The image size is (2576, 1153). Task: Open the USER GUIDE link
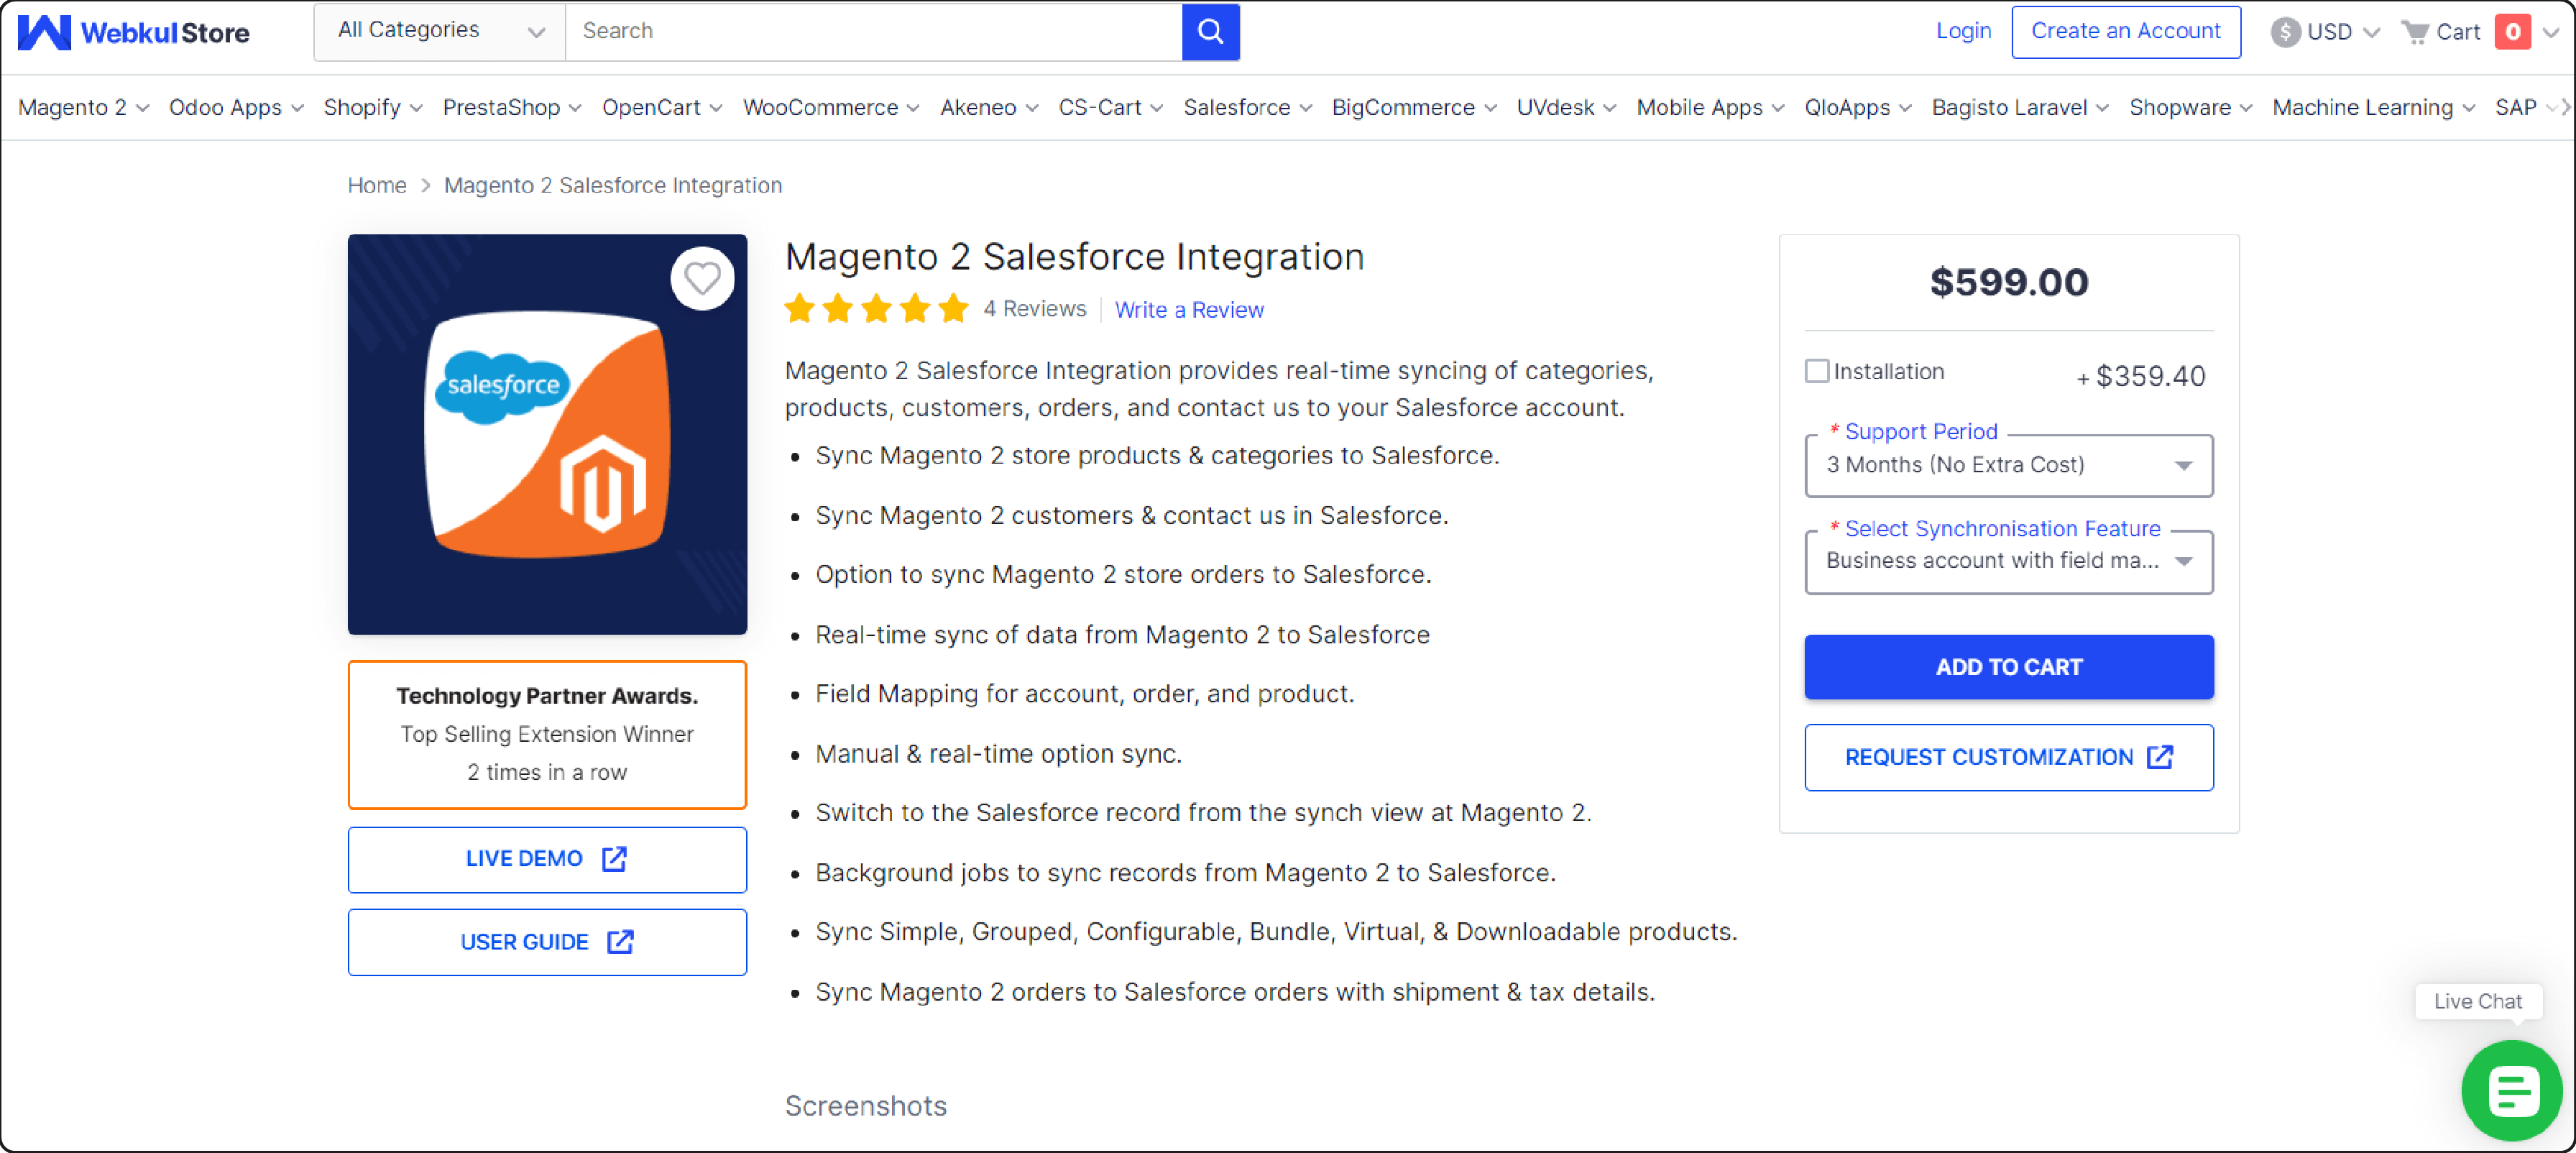coord(547,942)
